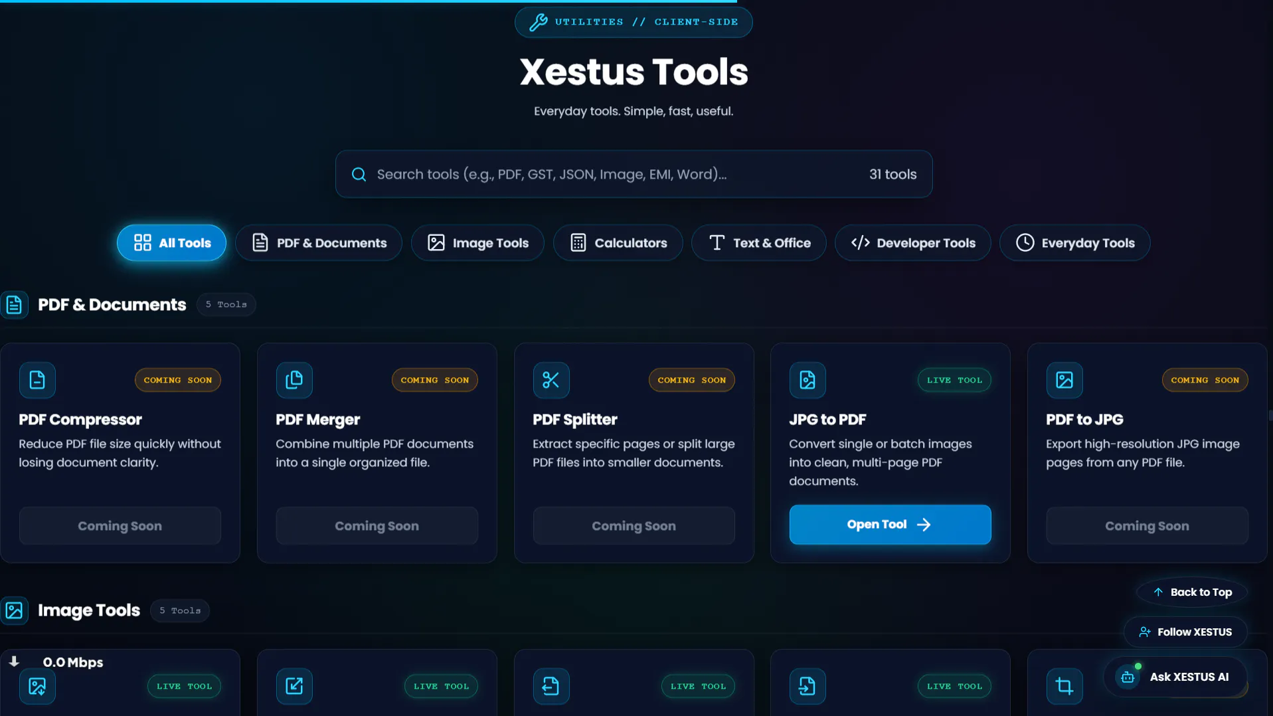Open the Developer Tools category tab
Screen dimensions: 1273x716
tap(912, 243)
